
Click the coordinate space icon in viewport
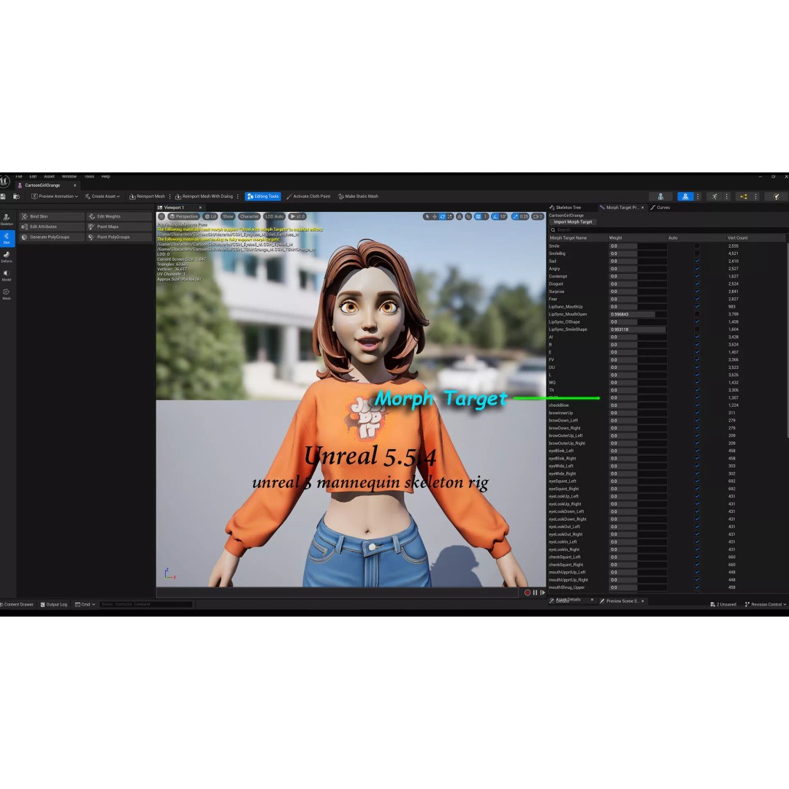click(x=460, y=216)
